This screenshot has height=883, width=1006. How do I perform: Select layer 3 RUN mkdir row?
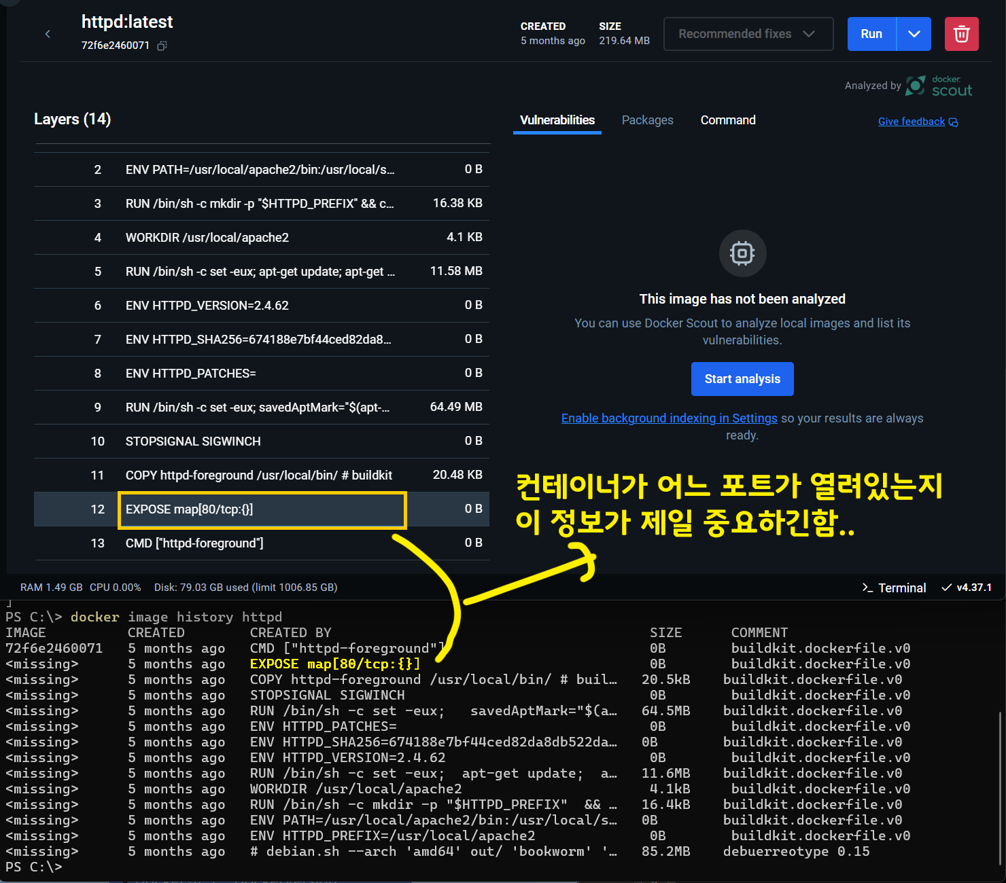(x=262, y=203)
